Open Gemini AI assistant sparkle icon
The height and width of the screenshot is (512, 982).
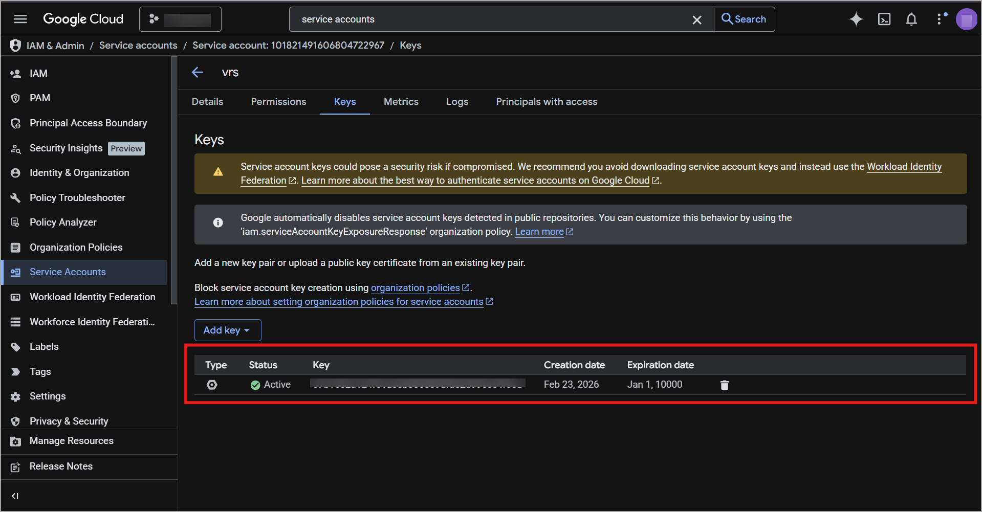pos(856,19)
